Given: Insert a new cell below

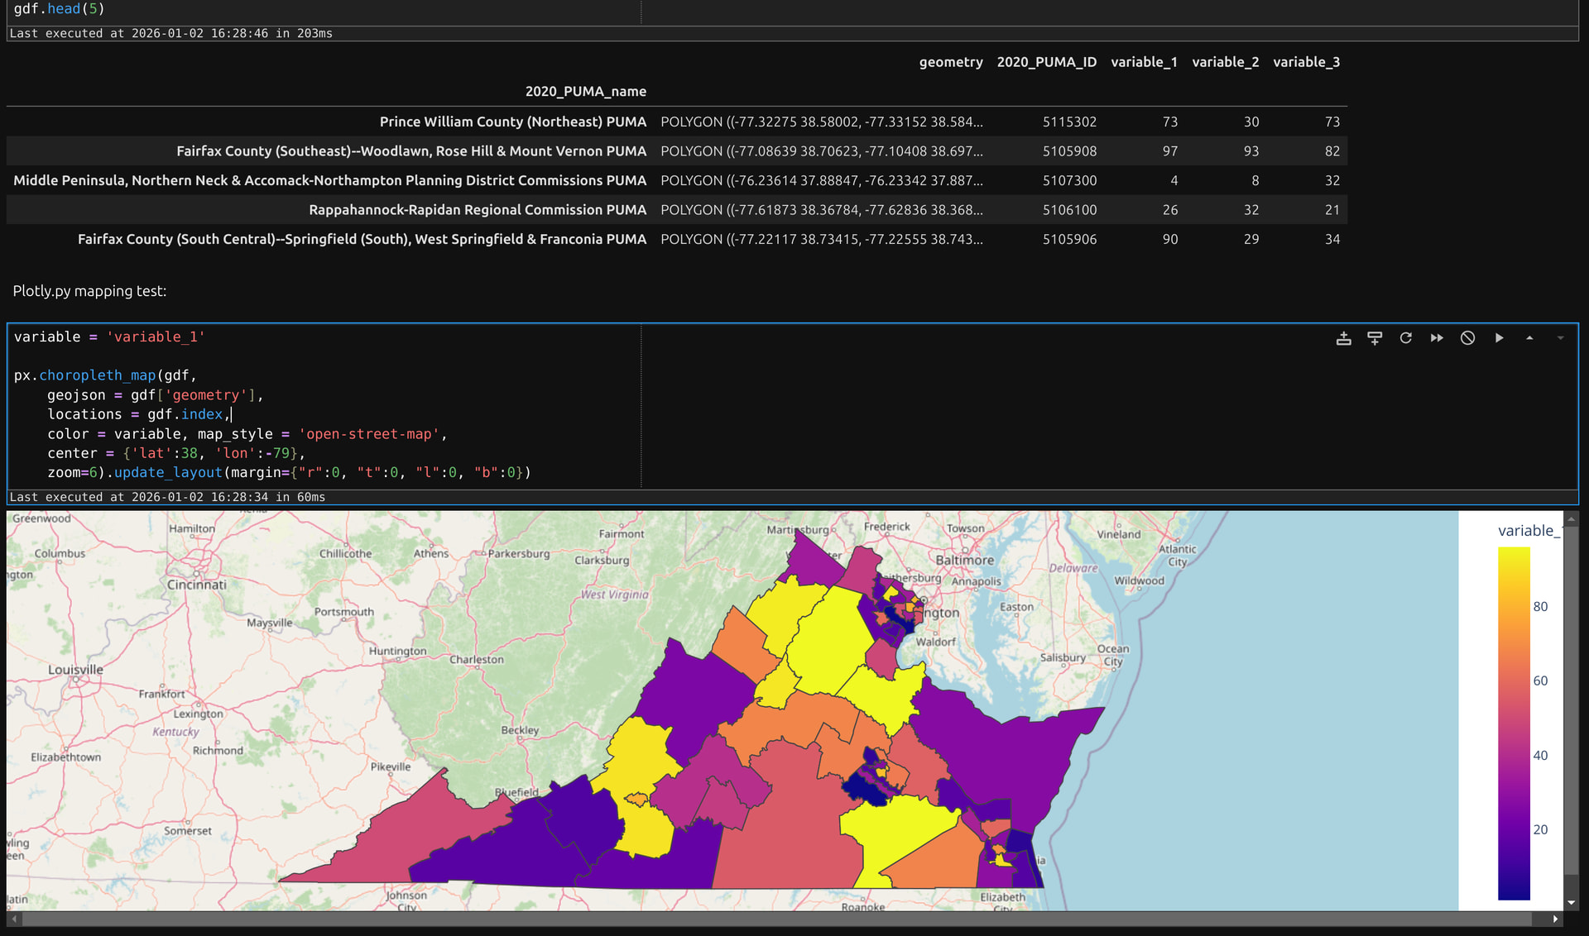Looking at the screenshot, I should [1375, 338].
